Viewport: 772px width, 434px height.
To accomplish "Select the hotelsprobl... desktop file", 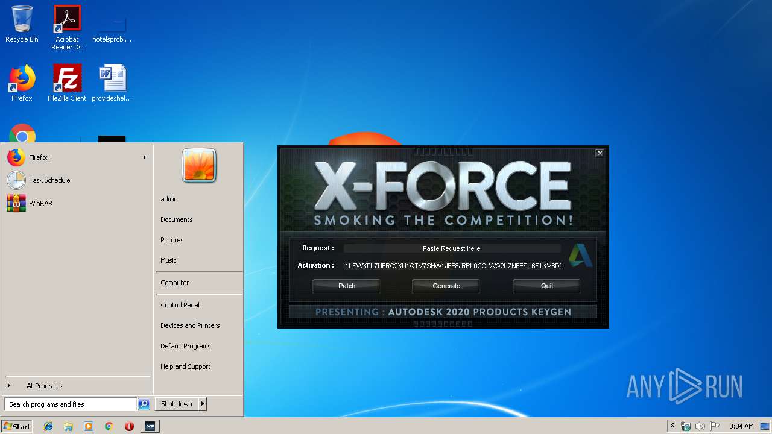I will coord(112,28).
